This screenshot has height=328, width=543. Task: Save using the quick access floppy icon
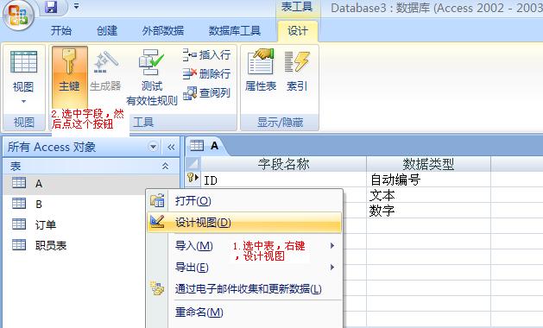click(x=51, y=7)
